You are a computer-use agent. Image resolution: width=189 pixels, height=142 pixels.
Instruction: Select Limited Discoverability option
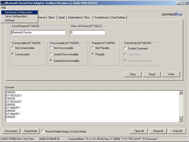point(64,54)
